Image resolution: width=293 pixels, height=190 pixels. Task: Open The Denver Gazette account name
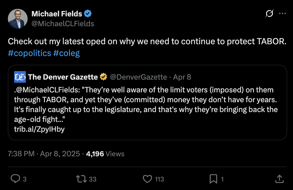tap(63, 77)
